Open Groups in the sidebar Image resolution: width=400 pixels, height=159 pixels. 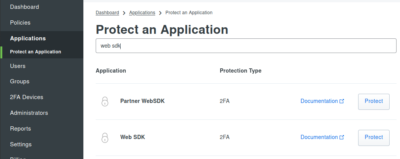coord(20,81)
